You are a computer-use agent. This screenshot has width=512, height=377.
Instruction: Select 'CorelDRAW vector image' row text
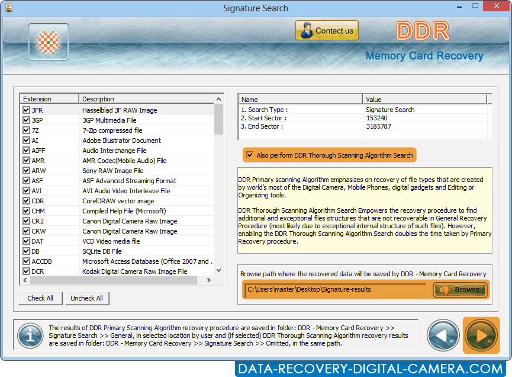(118, 201)
